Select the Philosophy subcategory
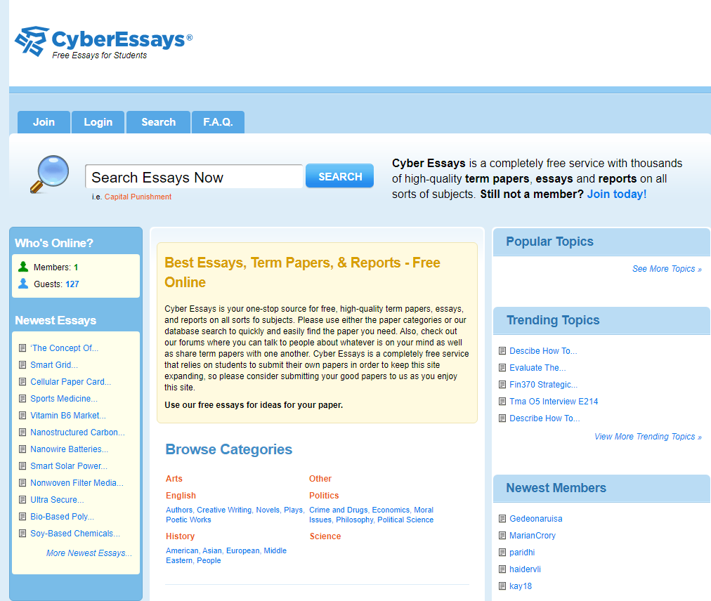The width and height of the screenshot is (711, 601). [x=355, y=520]
